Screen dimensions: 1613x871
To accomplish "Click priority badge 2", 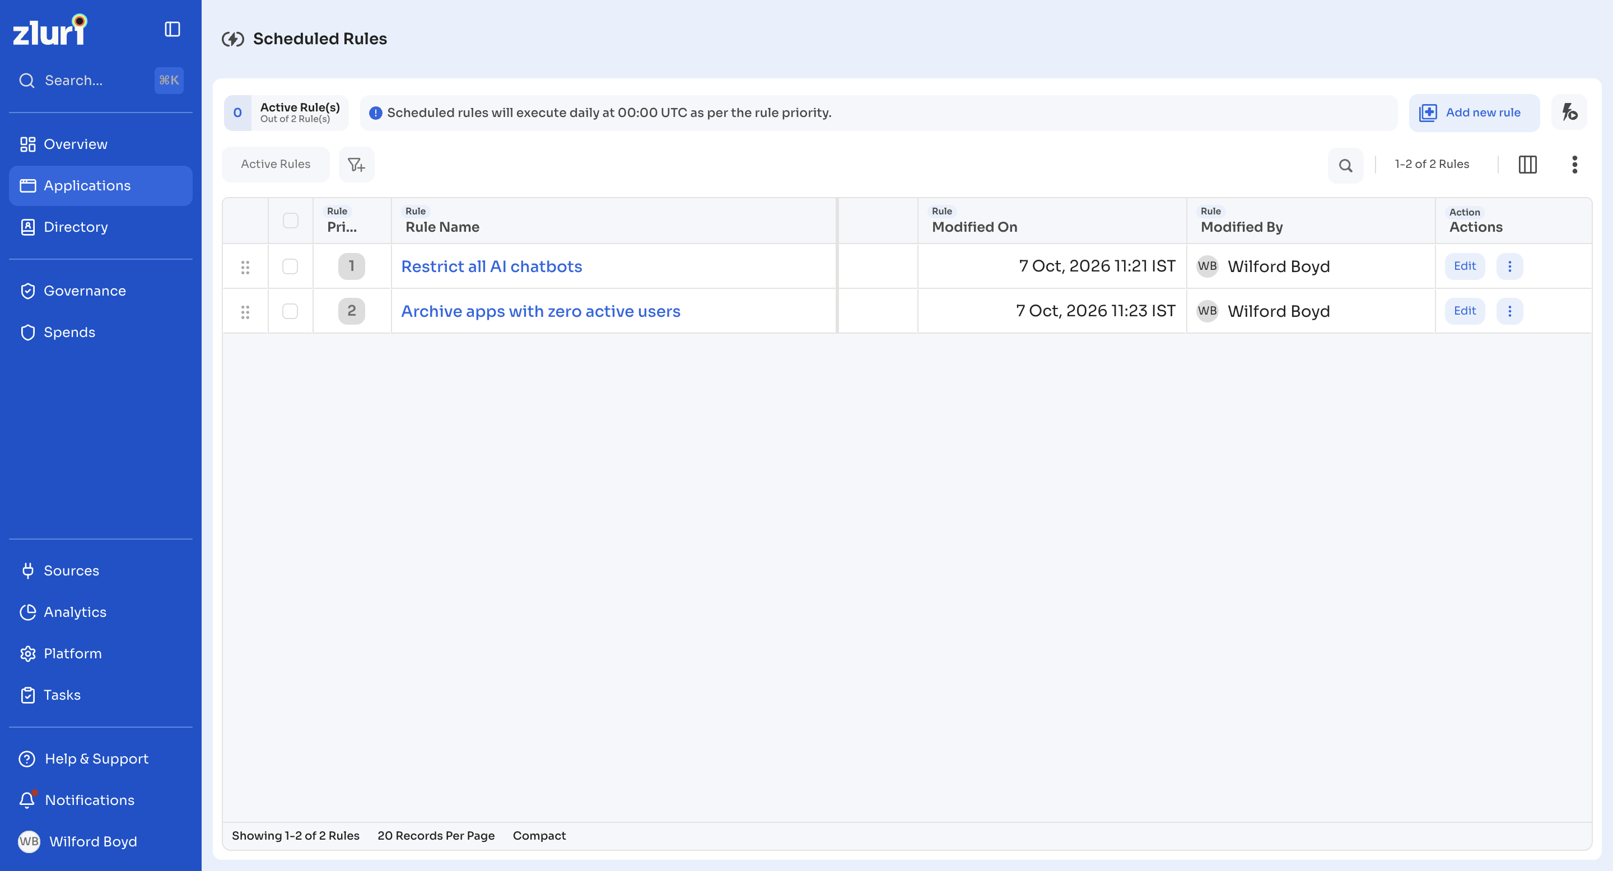I will (351, 311).
